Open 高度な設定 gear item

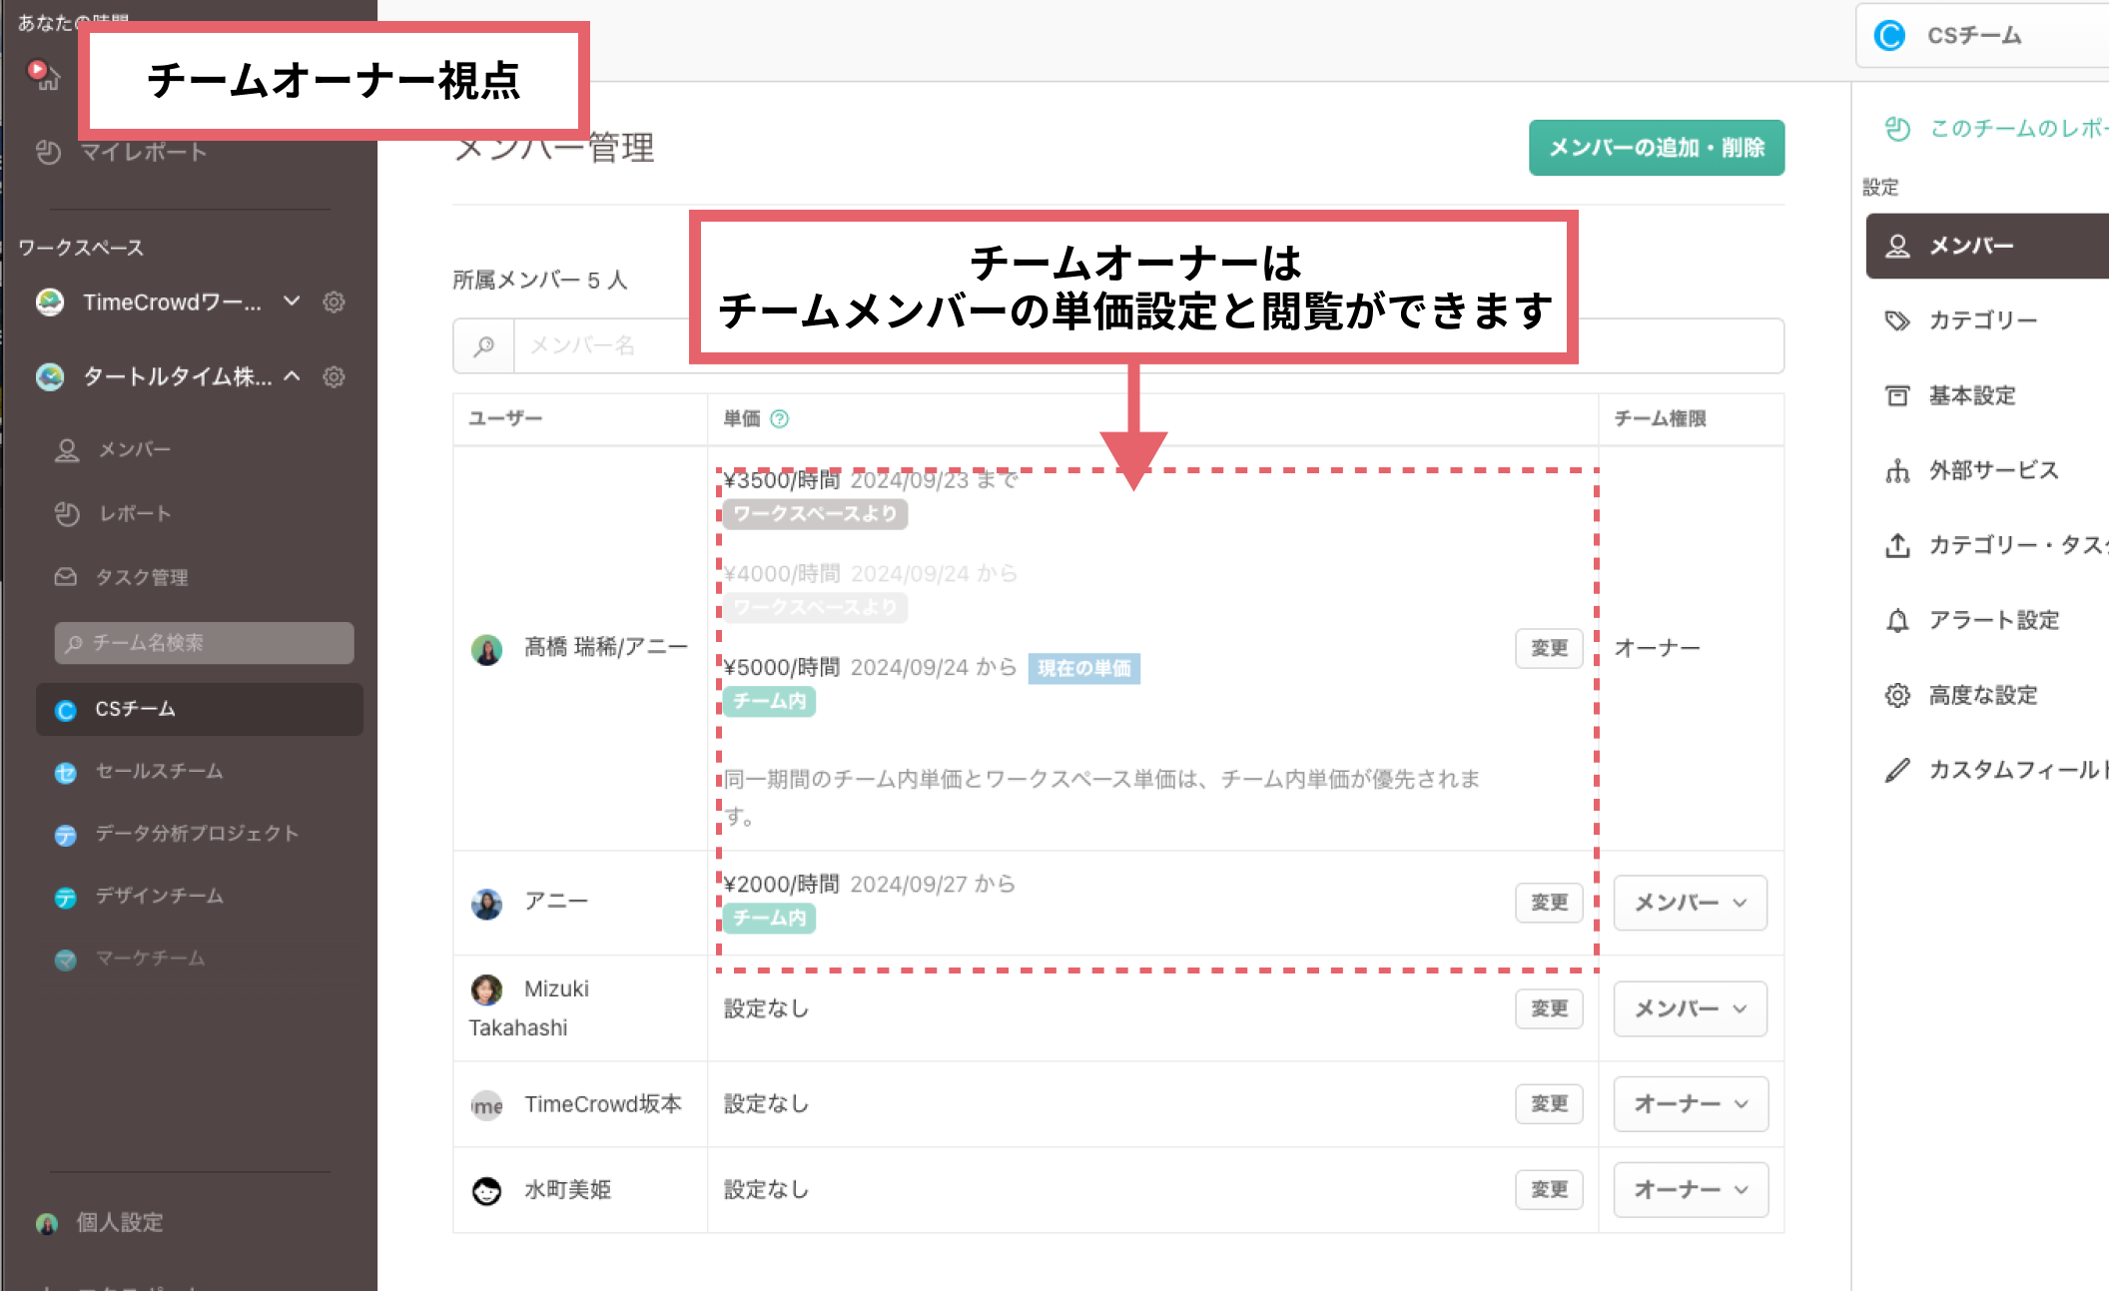click(x=1981, y=695)
